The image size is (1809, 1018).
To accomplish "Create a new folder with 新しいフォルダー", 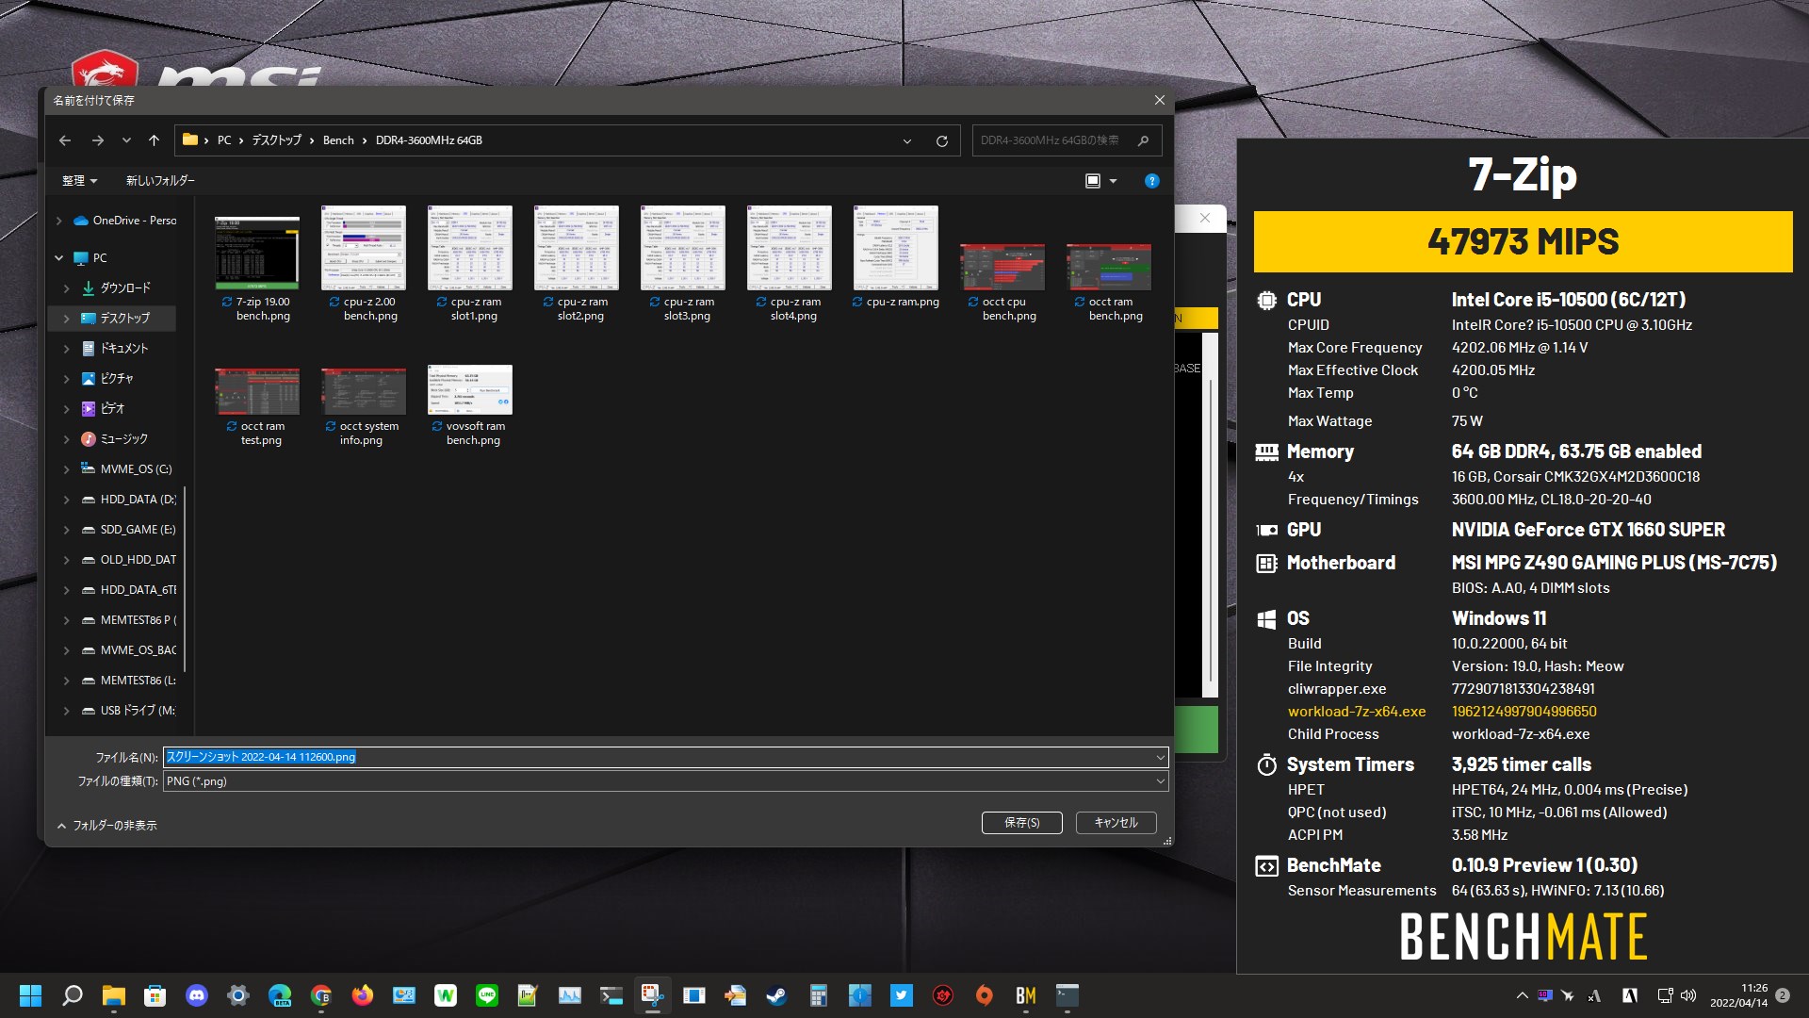I will click(160, 180).
